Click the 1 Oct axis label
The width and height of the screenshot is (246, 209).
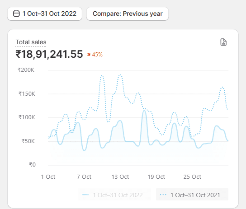pyautogui.click(x=48, y=177)
